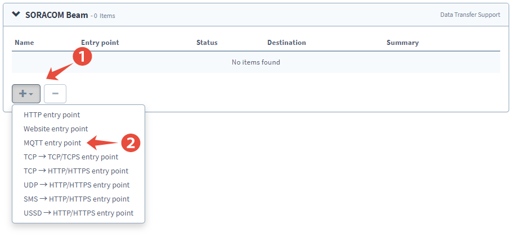Click the Destination column header
The height and width of the screenshot is (238, 512).
coord(286,43)
